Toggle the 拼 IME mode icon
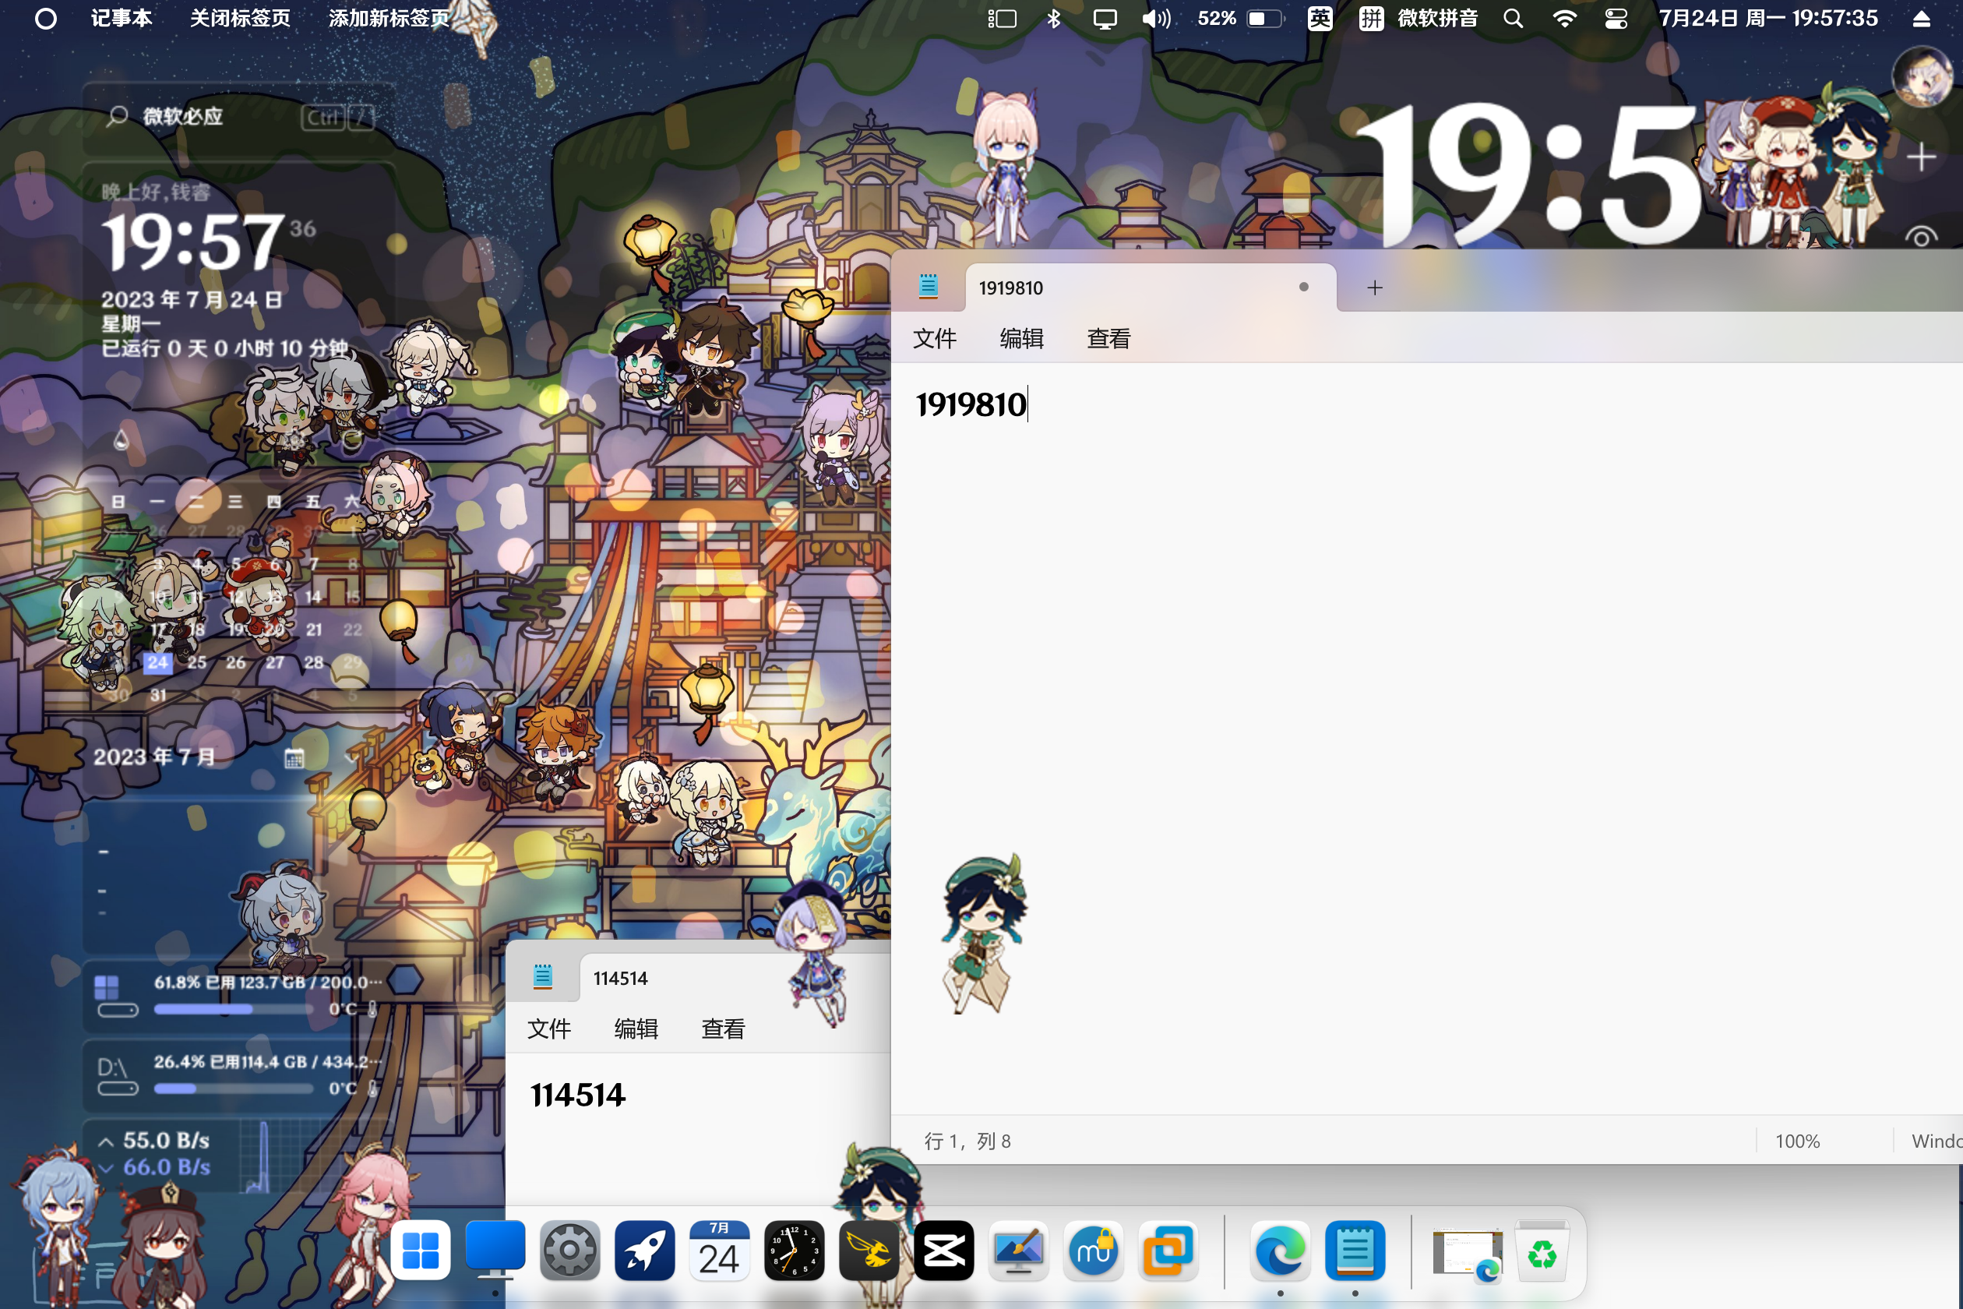 [1371, 19]
